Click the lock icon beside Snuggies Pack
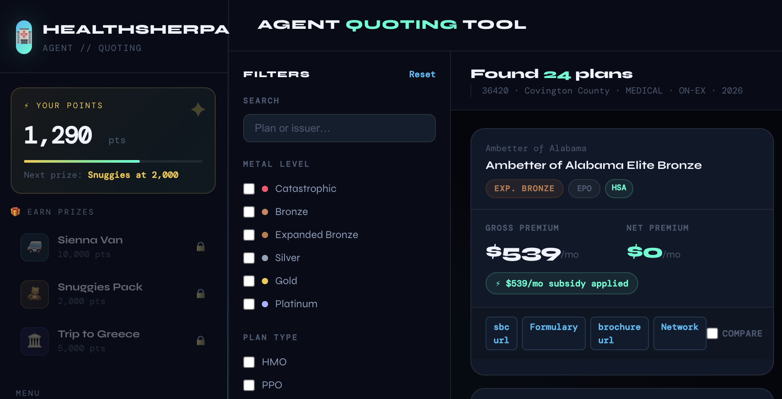The image size is (782, 399). (x=201, y=294)
